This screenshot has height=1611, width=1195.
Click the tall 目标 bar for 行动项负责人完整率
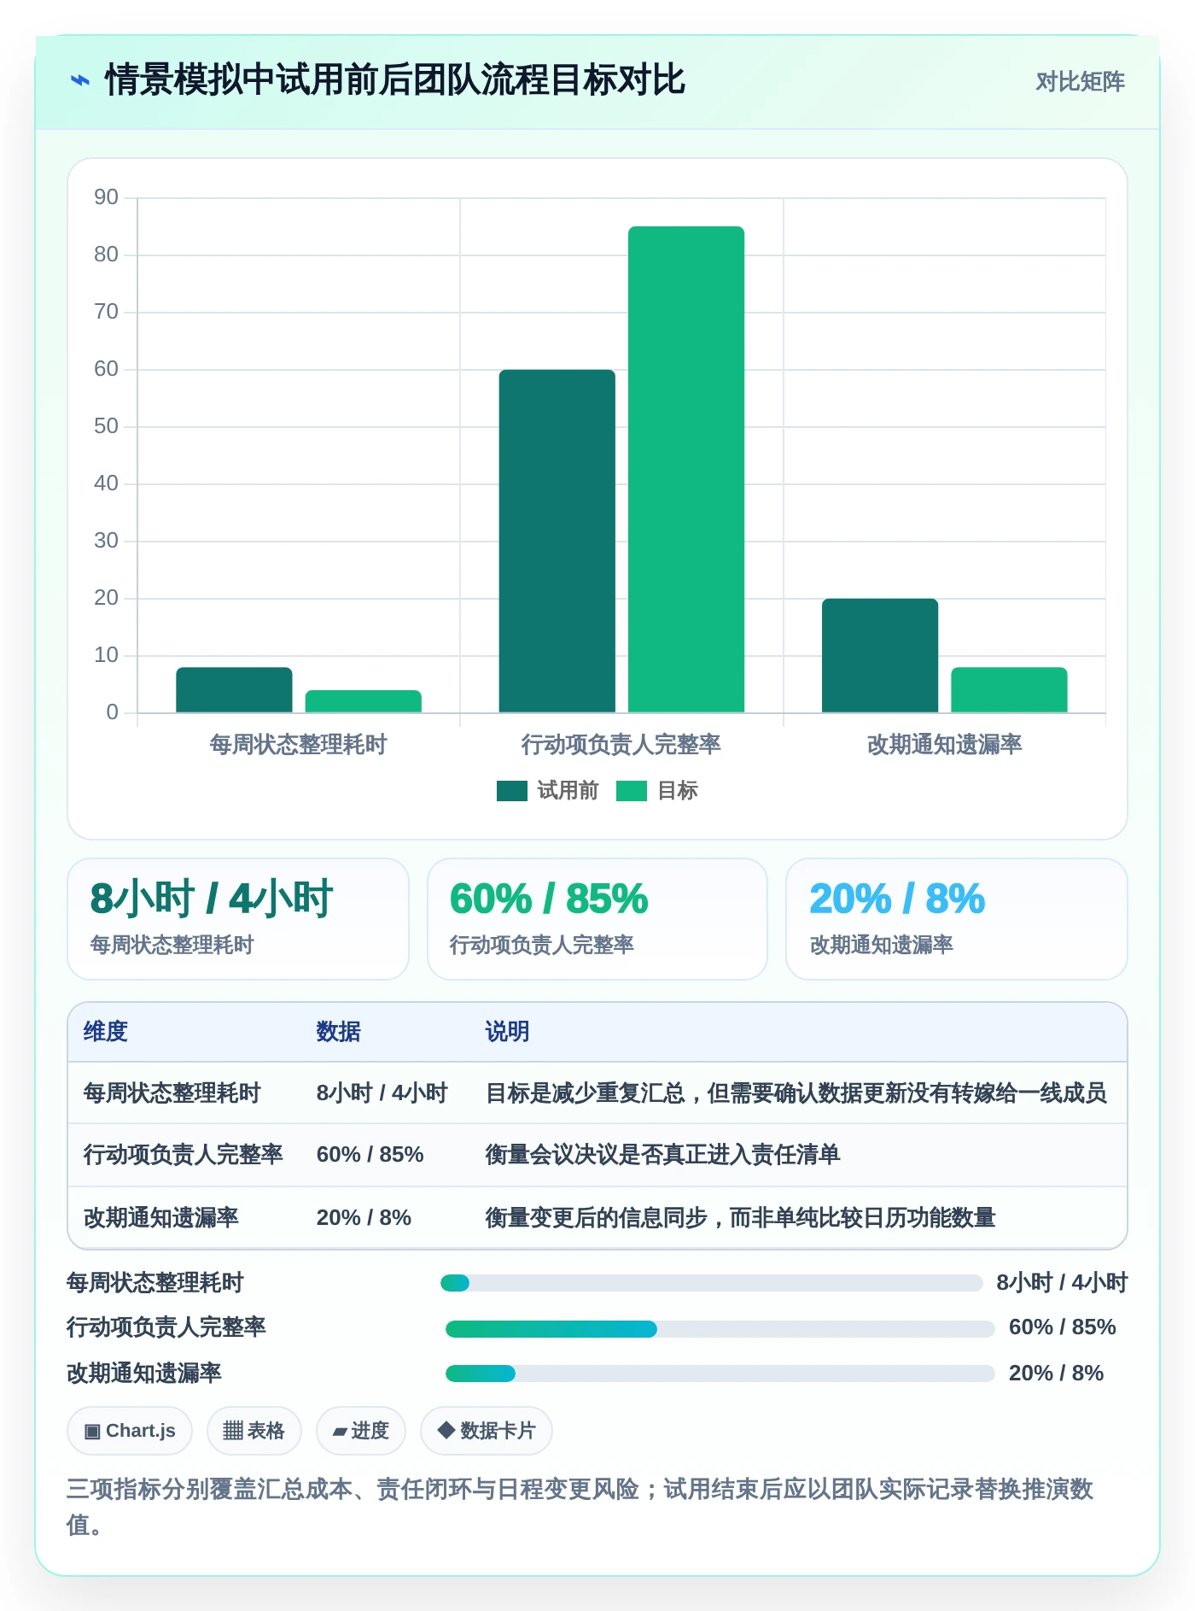[x=686, y=469]
